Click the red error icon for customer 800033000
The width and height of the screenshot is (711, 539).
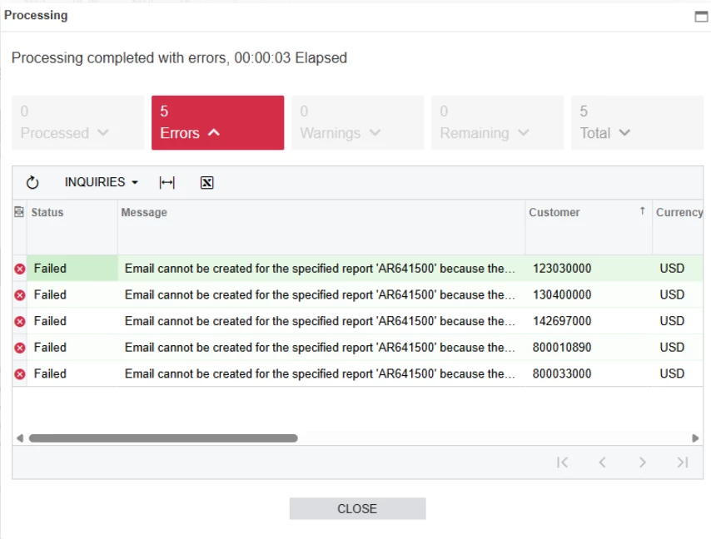tap(19, 373)
